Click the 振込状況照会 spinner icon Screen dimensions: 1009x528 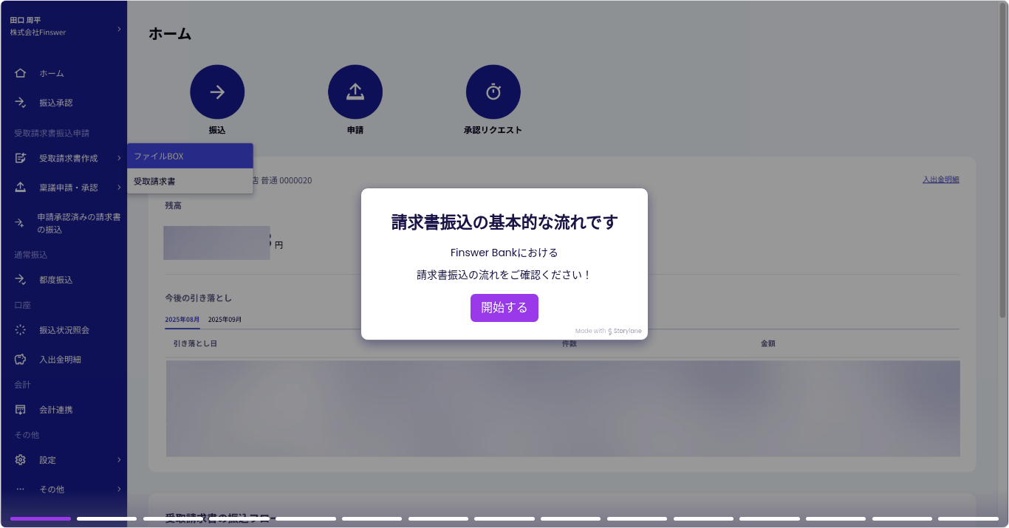tap(21, 330)
